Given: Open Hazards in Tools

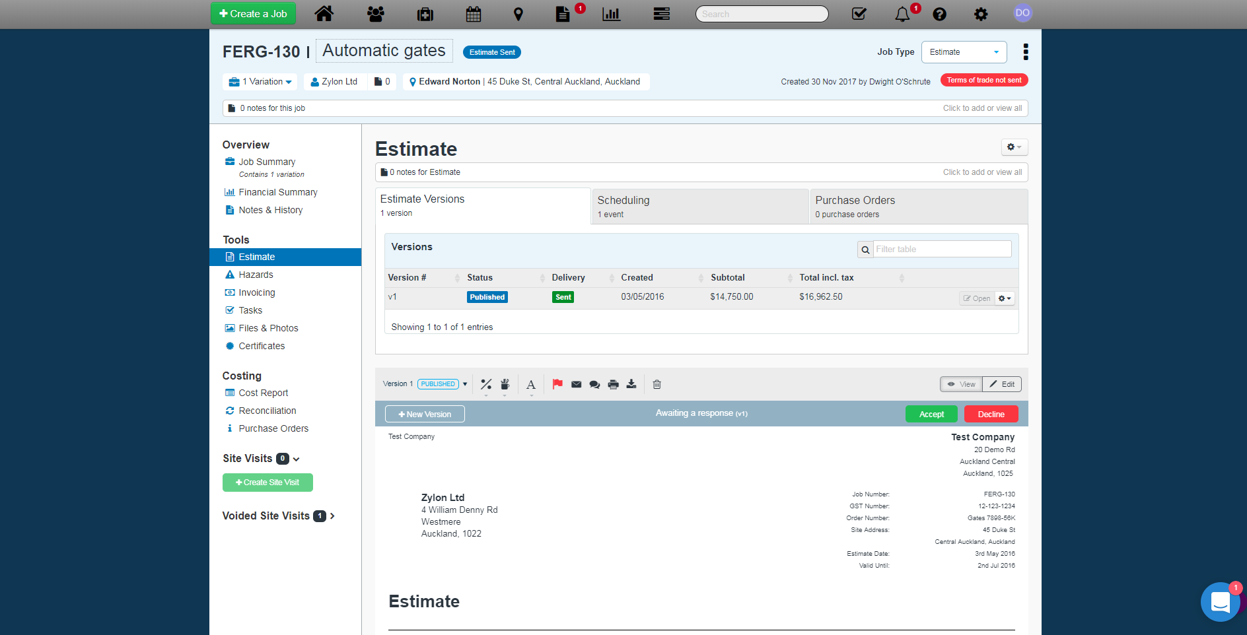Looking at the screenshot, I should 256,275.
